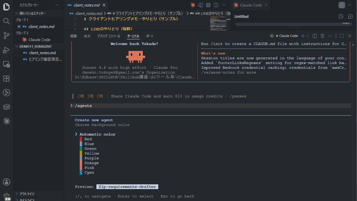Switch to the Terminal panel tab
The height and width of the screenshot is (201, 357).
pos(133,36)
